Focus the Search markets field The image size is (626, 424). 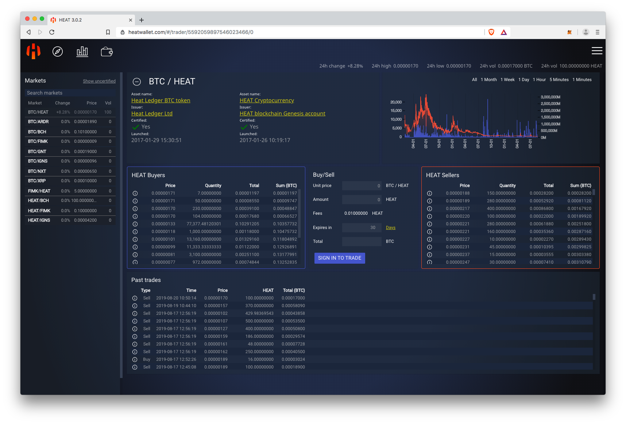click(70, 93)
